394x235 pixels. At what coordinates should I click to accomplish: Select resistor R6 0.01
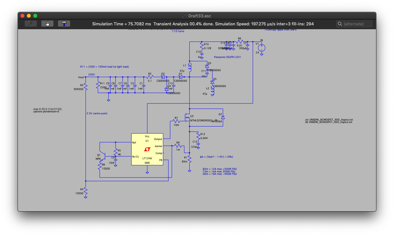(240, 41)
